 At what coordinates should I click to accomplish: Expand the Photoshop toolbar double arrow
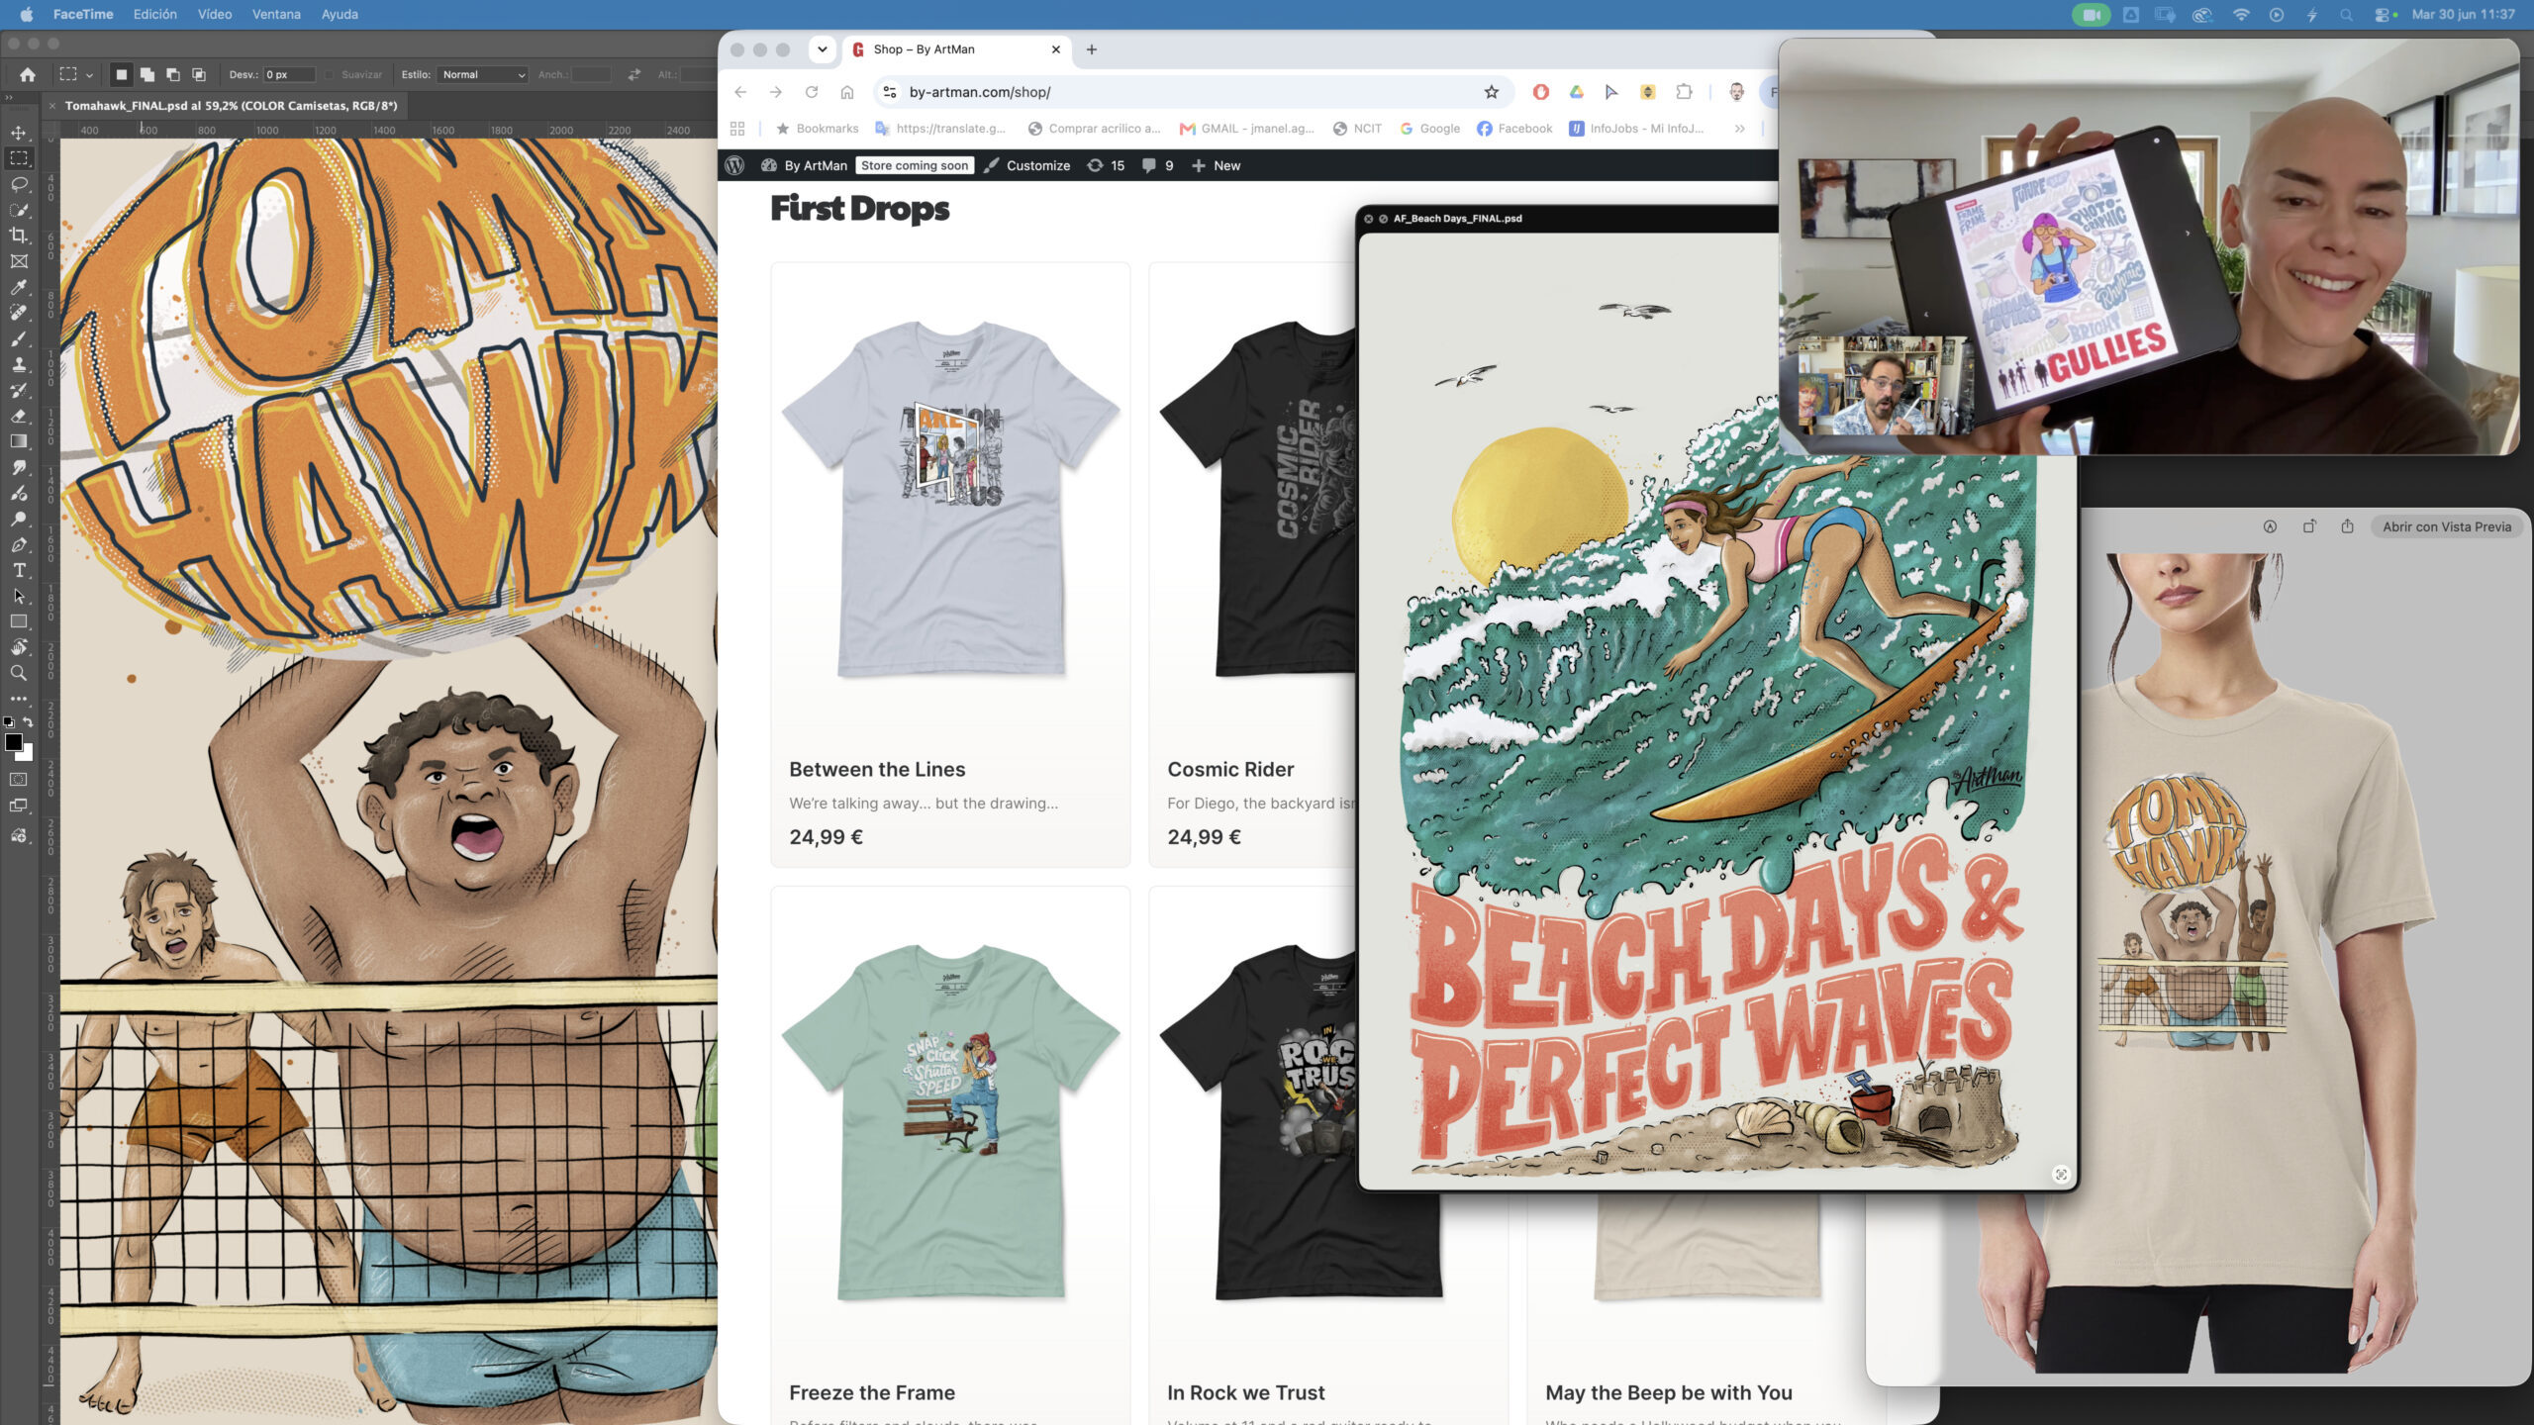8,98
